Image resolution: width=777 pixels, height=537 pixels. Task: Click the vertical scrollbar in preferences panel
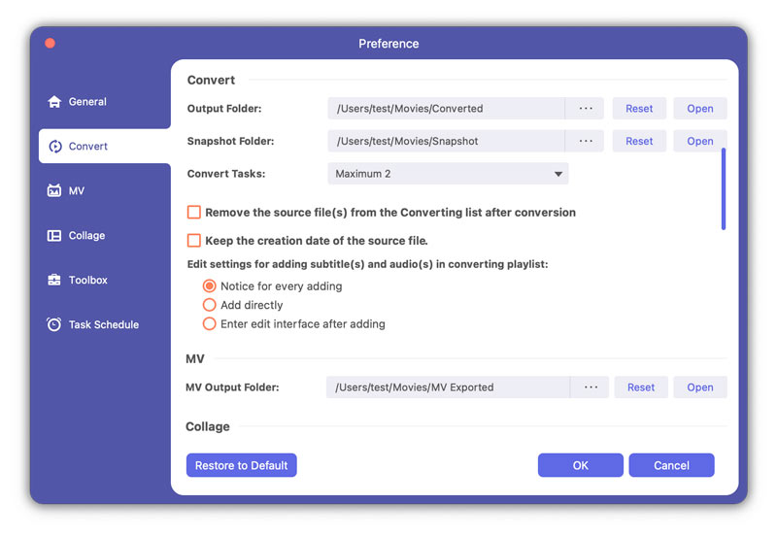(x=724, y=188)
